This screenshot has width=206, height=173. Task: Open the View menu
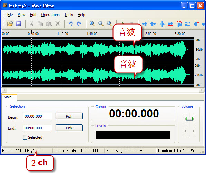point(21,15)
